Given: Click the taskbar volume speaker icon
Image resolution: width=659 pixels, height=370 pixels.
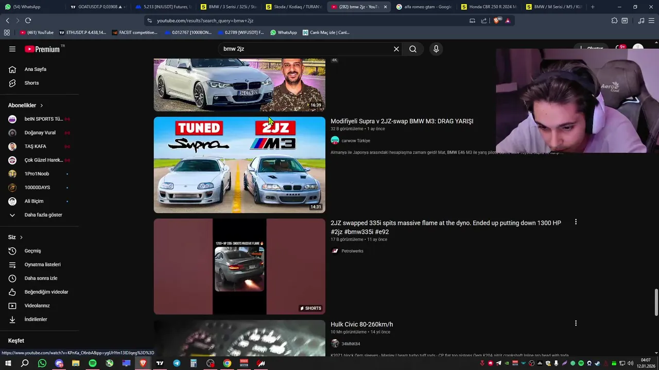Looking at the screenshot, I should [630, 363].
